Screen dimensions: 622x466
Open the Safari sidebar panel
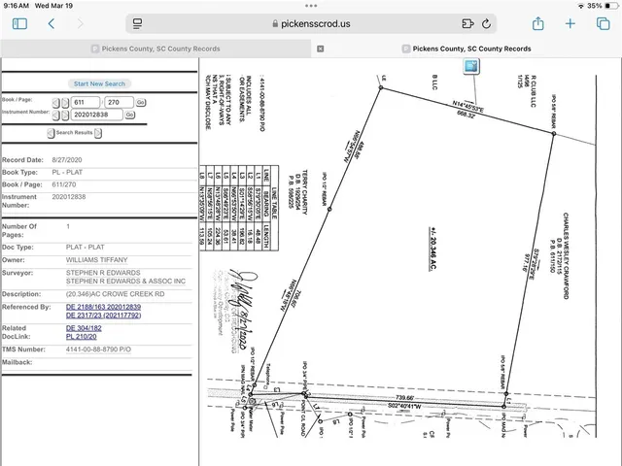17,23
